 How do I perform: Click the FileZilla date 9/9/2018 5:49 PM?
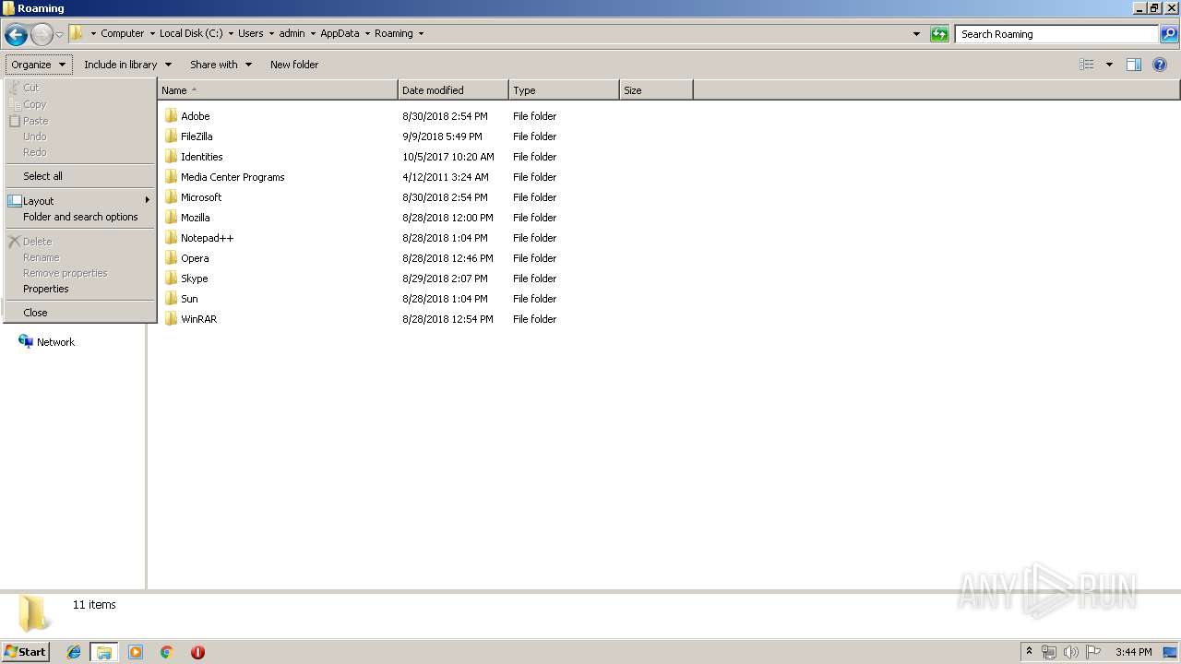coord(442,136)
